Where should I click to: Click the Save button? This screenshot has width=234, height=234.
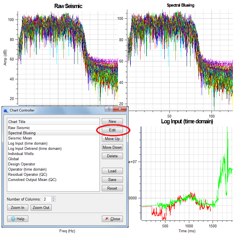112,180
